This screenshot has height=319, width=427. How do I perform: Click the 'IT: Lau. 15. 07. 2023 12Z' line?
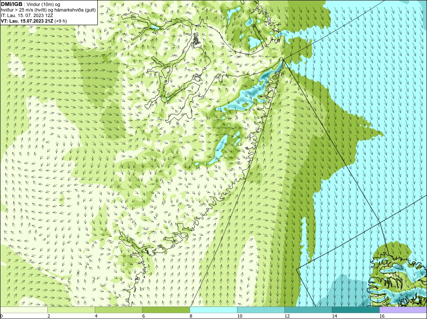pos(27,15)
